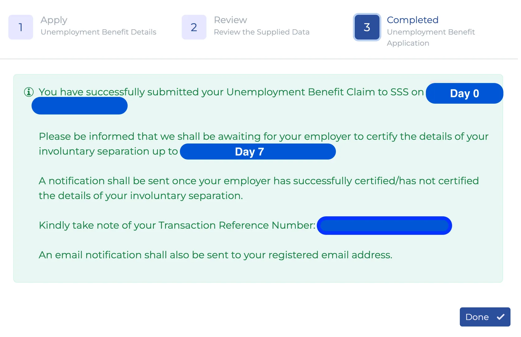Select step 3 number box
Image resolution: width=521 pixels, height=337 pixels.
[x=367, y=27]
